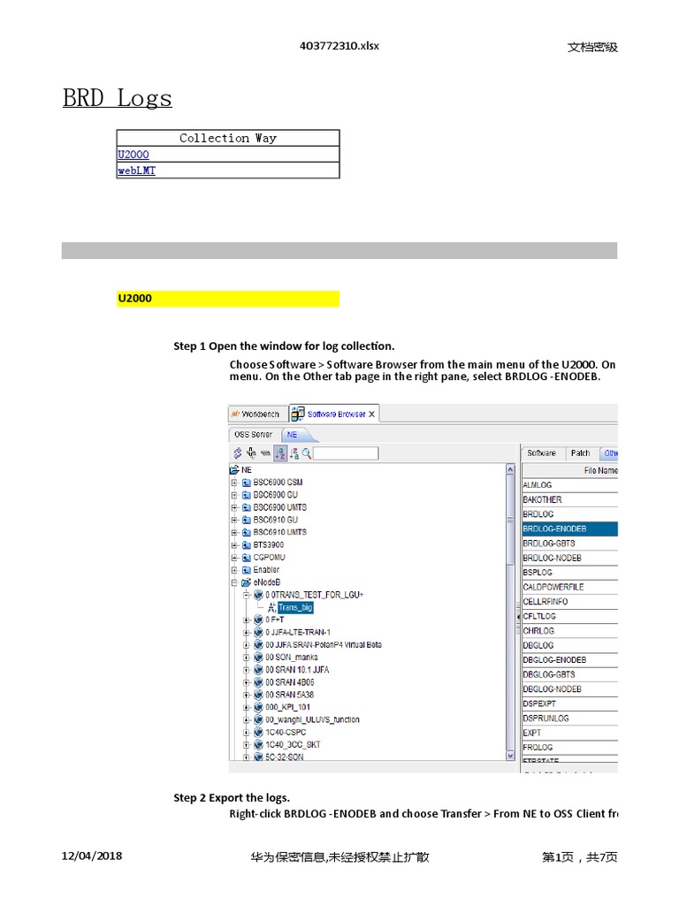
Task: Expand the 00 SRAN 10.1 JJFA node
Action: coord(247,670)
